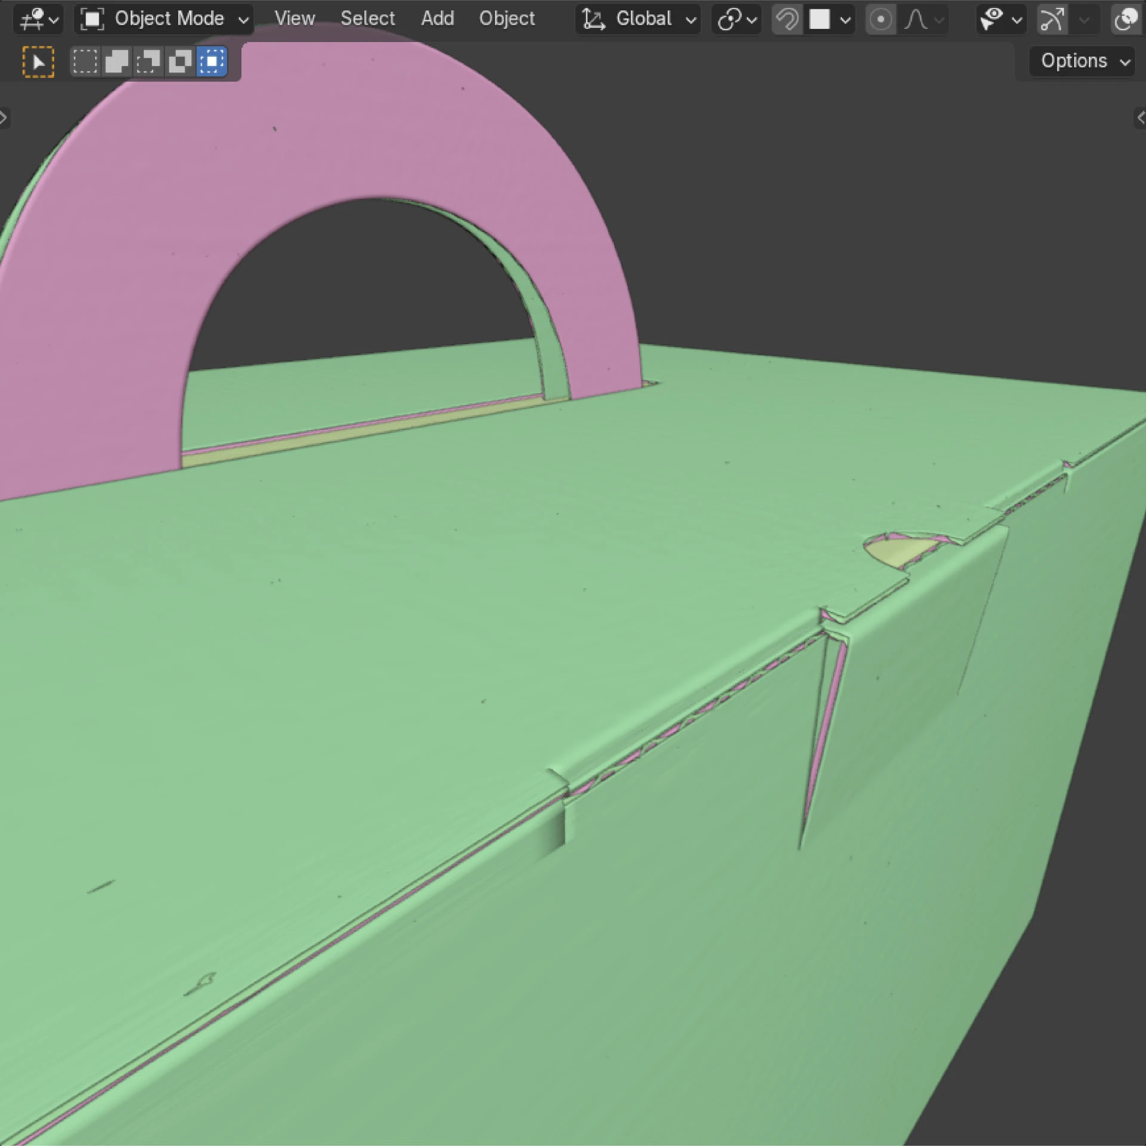Open the editor type menu
Image resolution: width=1146 pixels, height=1146 pixels.
point(39,19)
